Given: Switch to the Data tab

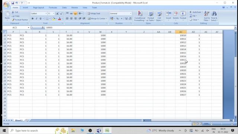Looking at the screenshot, I should [x=64, y=7].
